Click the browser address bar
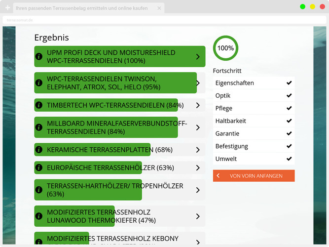This screenshot has width=329, height=247. 148,20
